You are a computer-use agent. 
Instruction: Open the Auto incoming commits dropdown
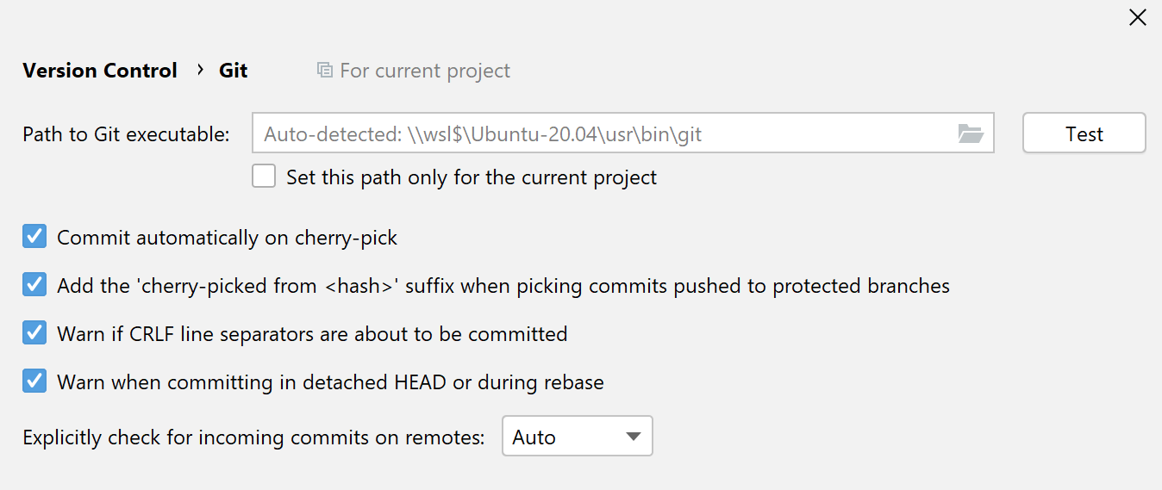[x=578, y=437]
